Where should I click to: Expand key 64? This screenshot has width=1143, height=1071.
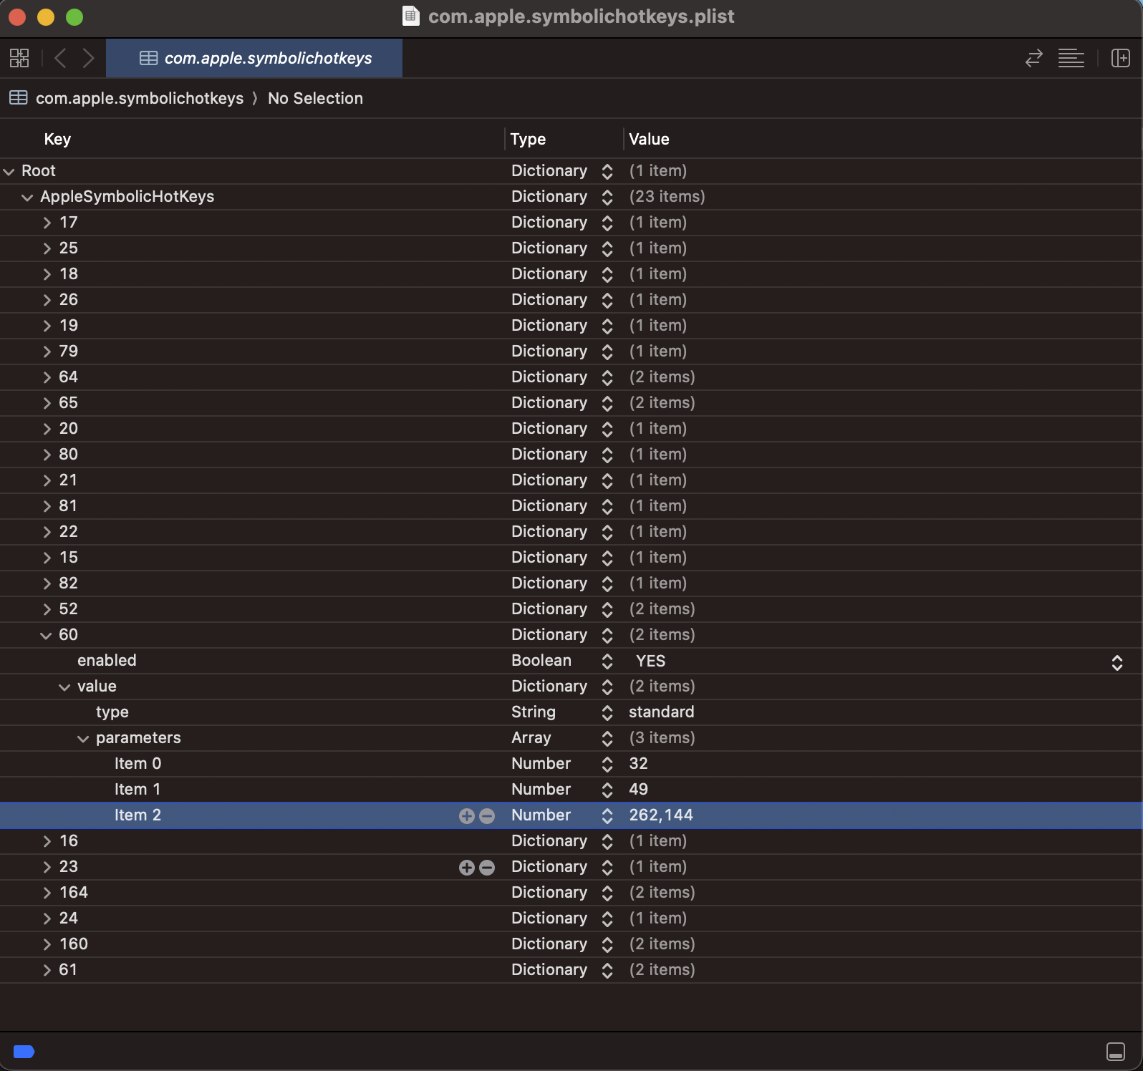click(47, 377)
